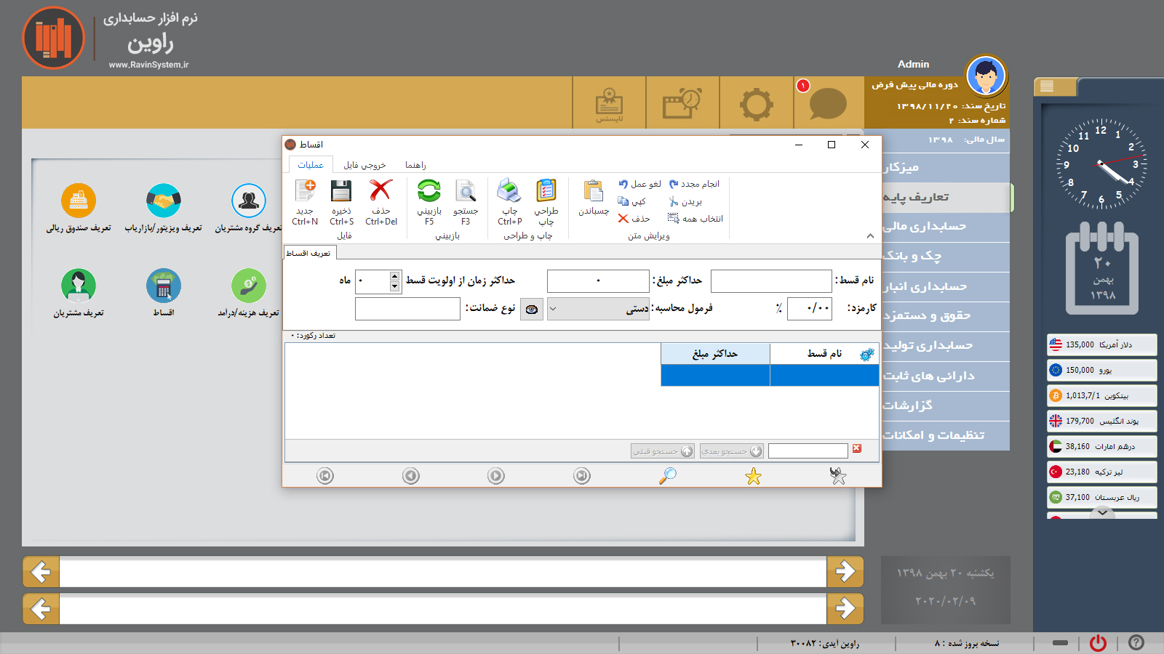Save using the floppy disk ذخیره icon
Screen dimensions: 1164x654
[341, 192]
